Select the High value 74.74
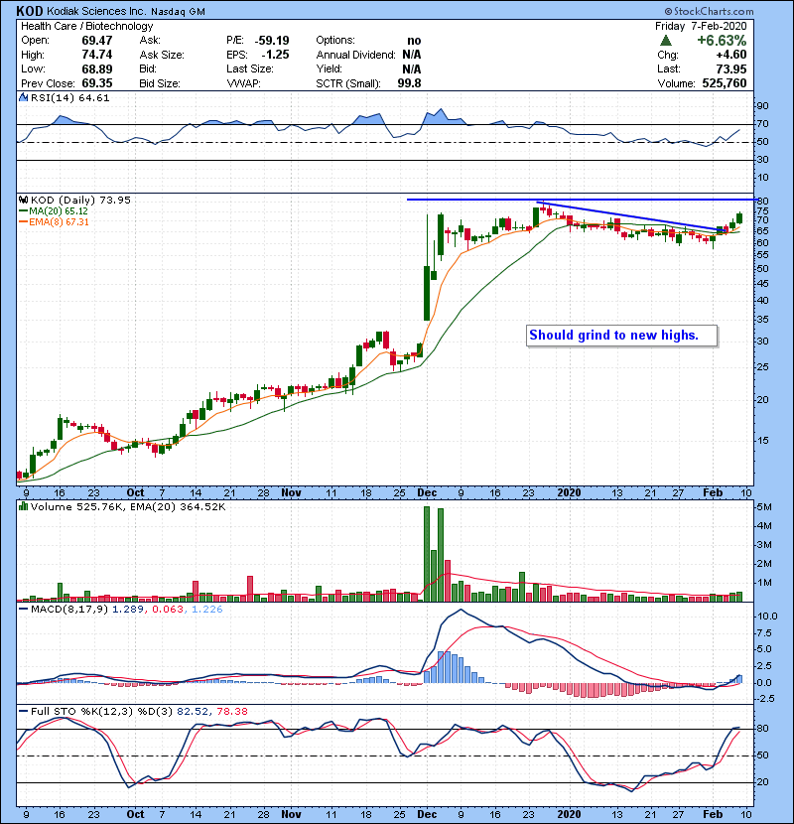The height and width of the screenshot is (824, 794). tap(96, 55)
